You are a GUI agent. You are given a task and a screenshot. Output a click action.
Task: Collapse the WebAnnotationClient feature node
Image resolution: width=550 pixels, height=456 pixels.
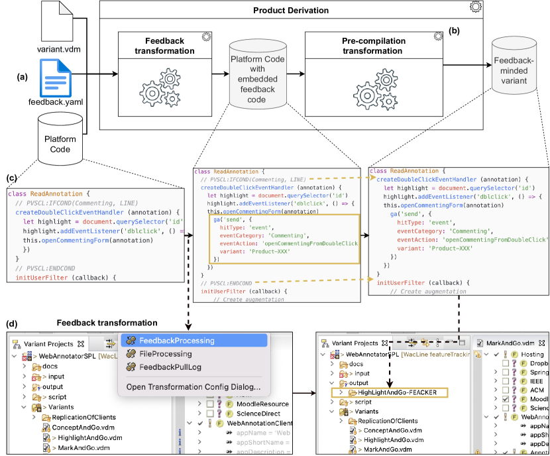[190, 423]
